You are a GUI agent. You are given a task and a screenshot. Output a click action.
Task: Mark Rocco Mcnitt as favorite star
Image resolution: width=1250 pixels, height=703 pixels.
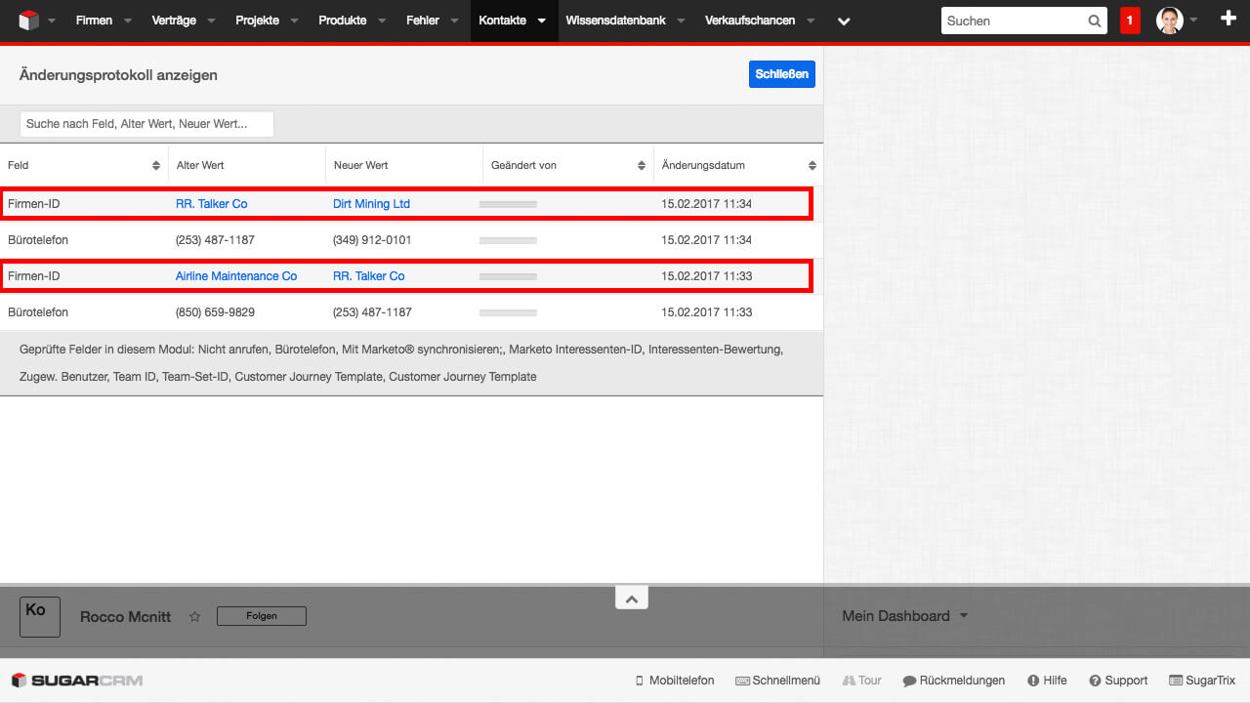[194, 617]
